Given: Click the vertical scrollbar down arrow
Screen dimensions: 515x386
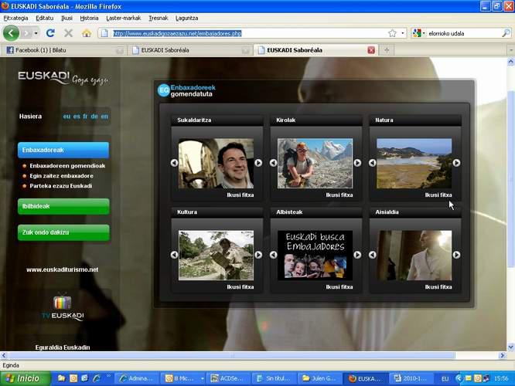Looking at the screenshot, I should pos(510,347).
